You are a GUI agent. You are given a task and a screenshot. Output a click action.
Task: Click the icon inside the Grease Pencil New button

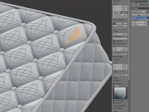117,24
